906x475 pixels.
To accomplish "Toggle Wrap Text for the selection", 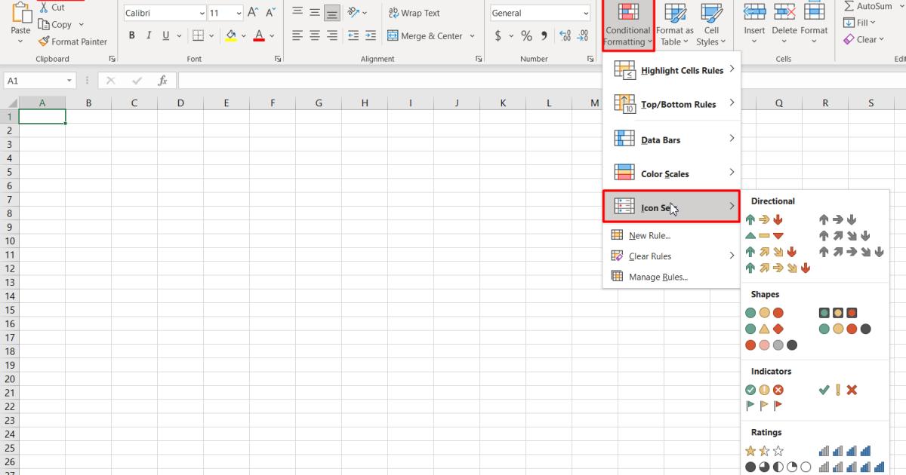I will click(414, 13).
